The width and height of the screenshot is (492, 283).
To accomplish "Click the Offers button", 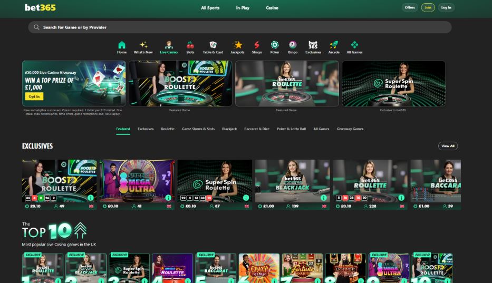I will (410, 7).
